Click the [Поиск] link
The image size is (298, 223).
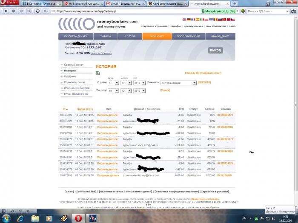click(165, 90)
